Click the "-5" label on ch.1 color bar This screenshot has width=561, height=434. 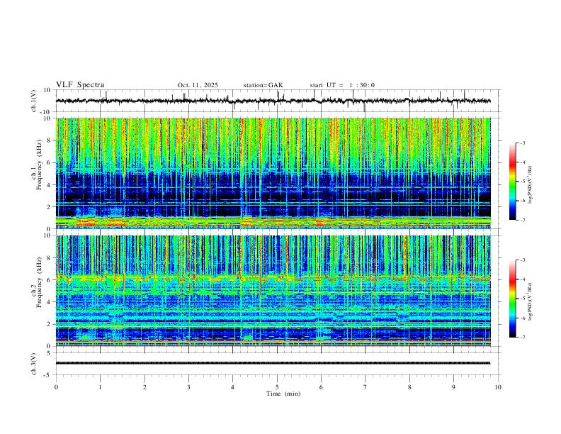(523, 182)
